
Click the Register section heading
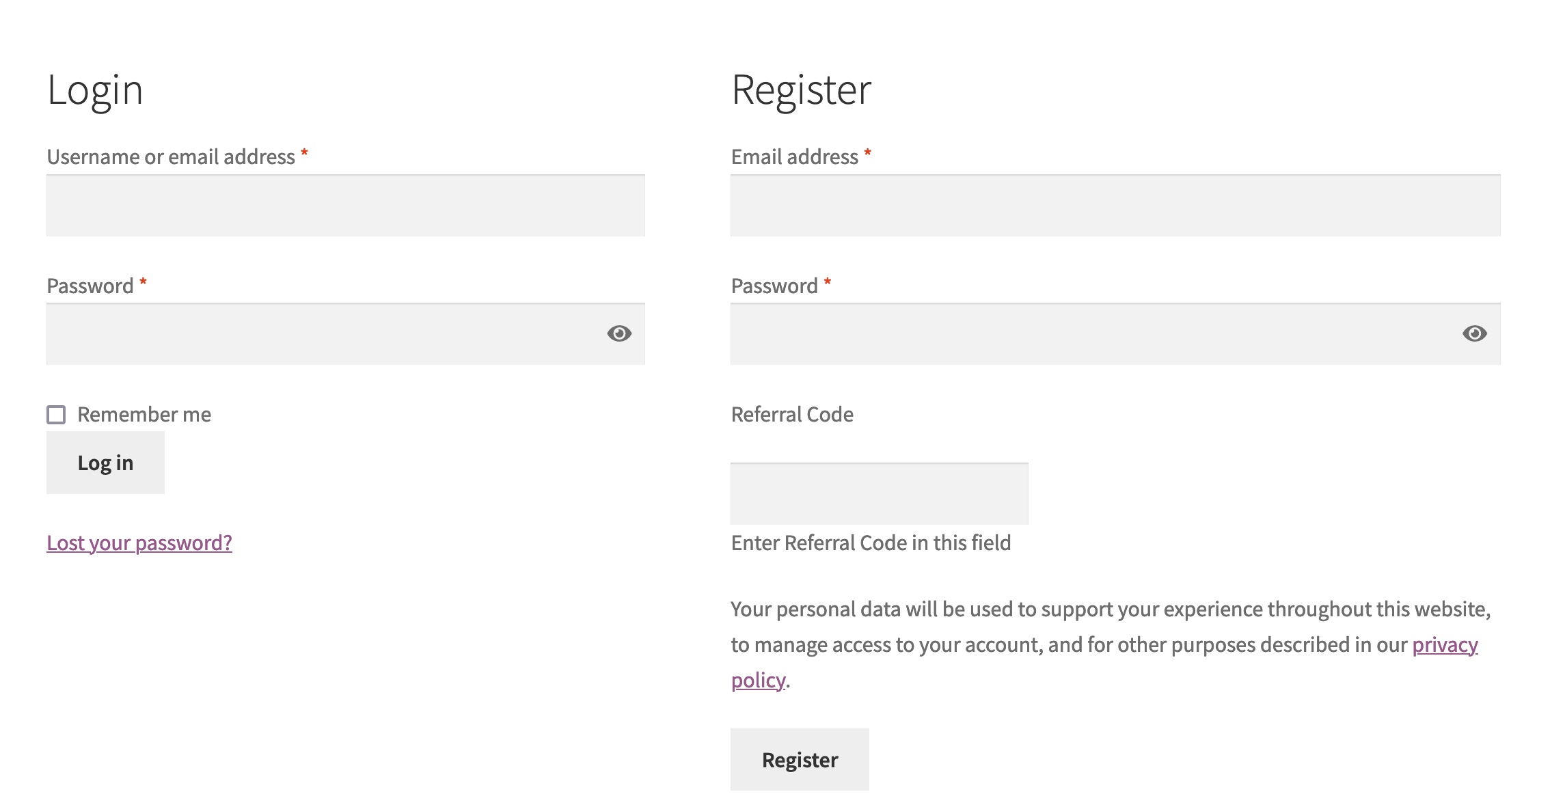pos(802,88)
